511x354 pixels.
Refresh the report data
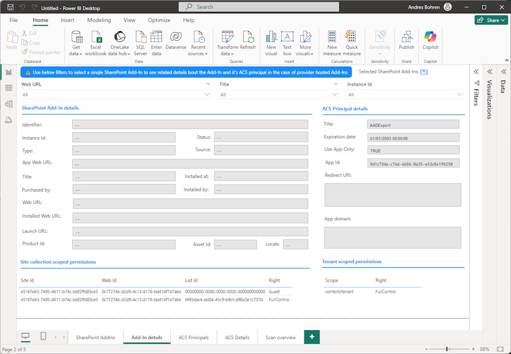point(248,40)
